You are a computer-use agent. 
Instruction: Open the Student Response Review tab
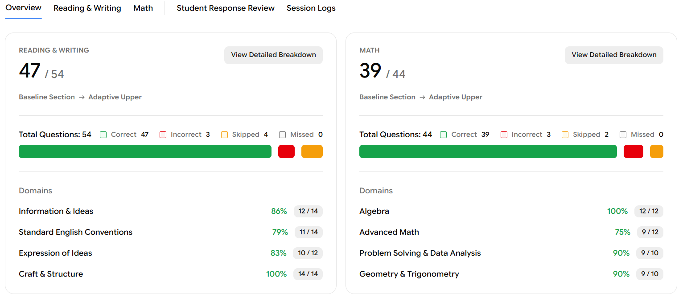tap(226, 8)
